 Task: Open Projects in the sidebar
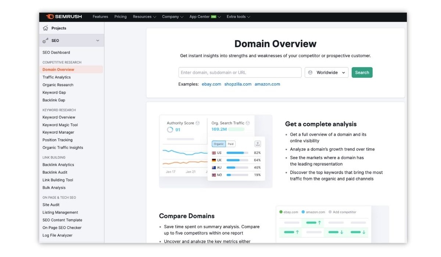(x=59, y=28)
